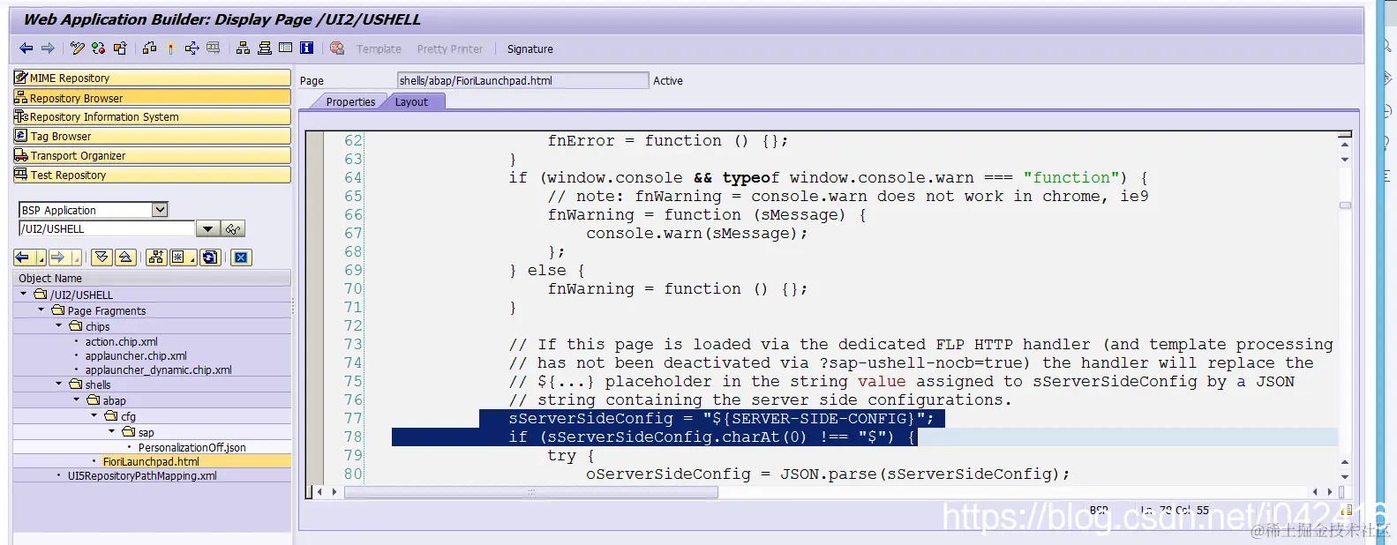Click the Object Name column header
The height and width of the screenshot is (545, 1397).
(152, 278)
